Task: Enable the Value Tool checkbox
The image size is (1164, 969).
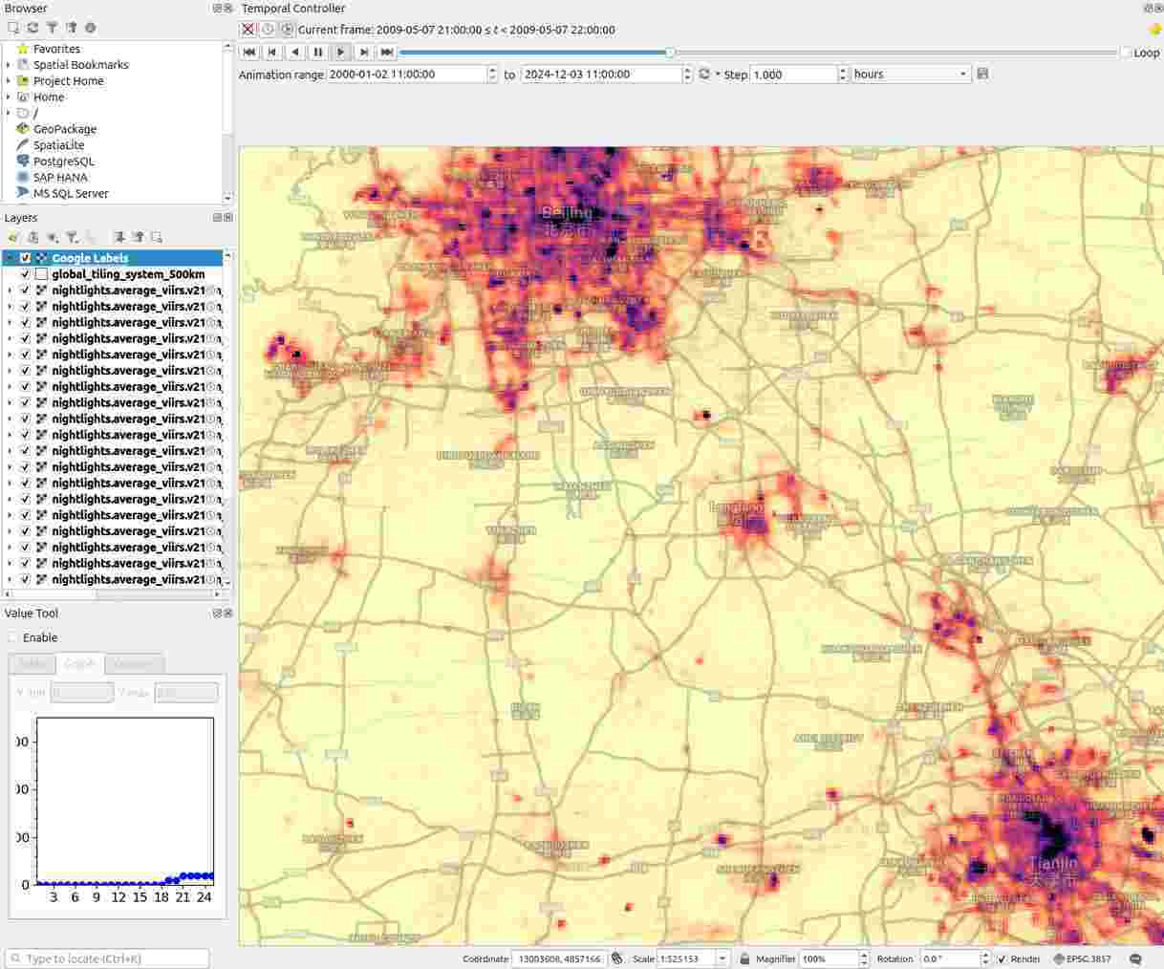Action: tap(13, 637)
